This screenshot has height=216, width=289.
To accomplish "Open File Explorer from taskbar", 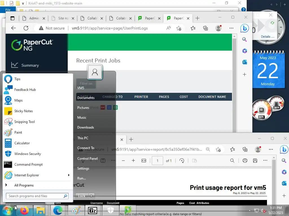I will pyautogui.click(x=41, y=210).
